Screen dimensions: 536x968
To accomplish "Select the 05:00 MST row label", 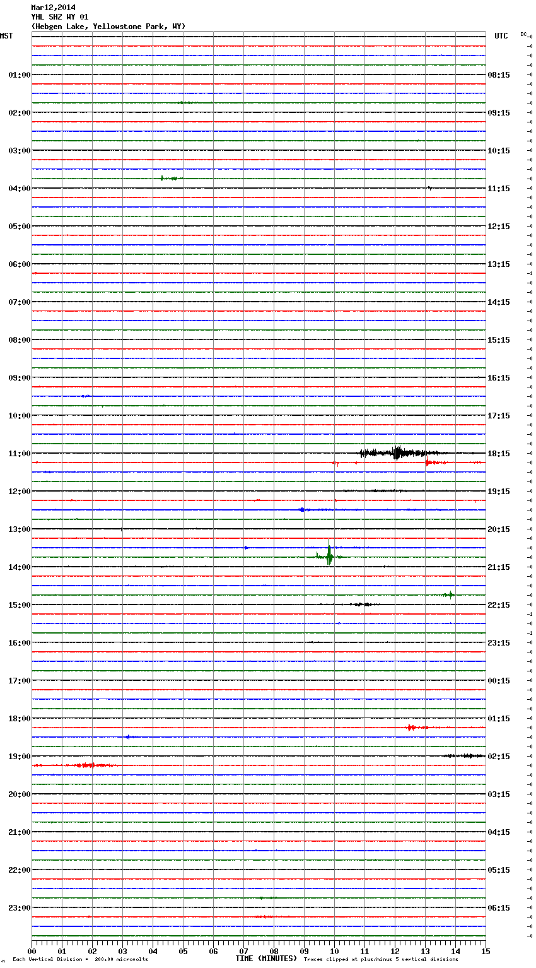I will [x=20, y=227].
